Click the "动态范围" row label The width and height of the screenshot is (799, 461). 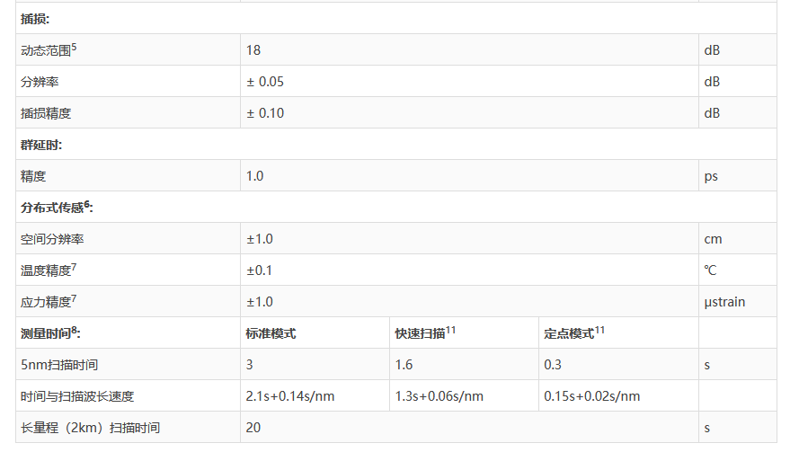46,50
